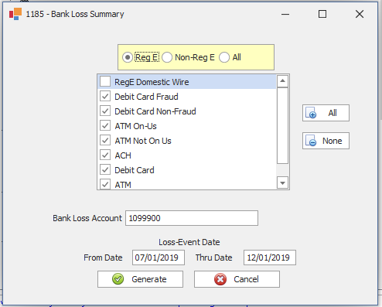Check the RegE Domestic Wire checkbox
The width and height of the screenshot is (382, 307).
[105, 82]
